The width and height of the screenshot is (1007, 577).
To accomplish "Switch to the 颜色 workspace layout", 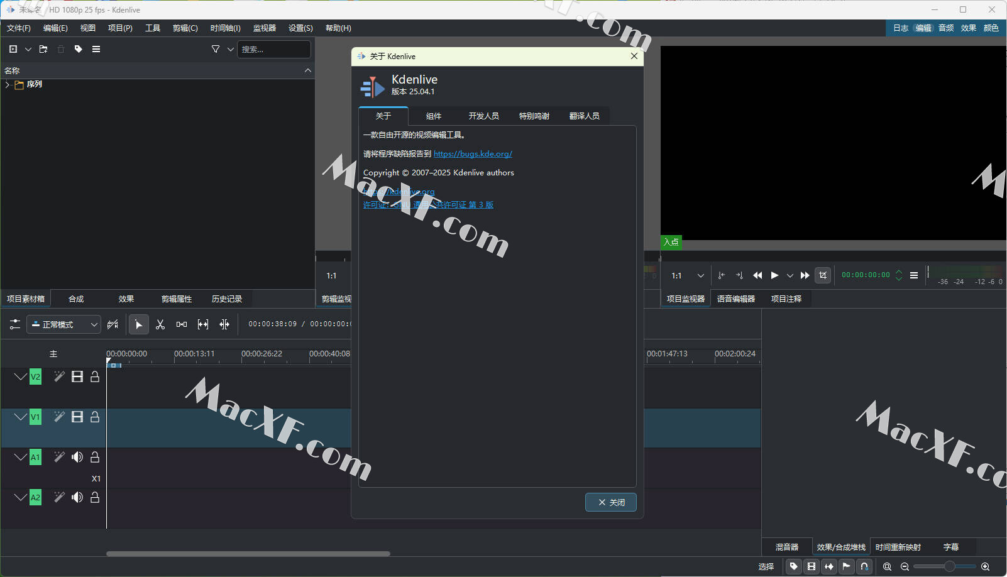I will [x=991, y=28].
